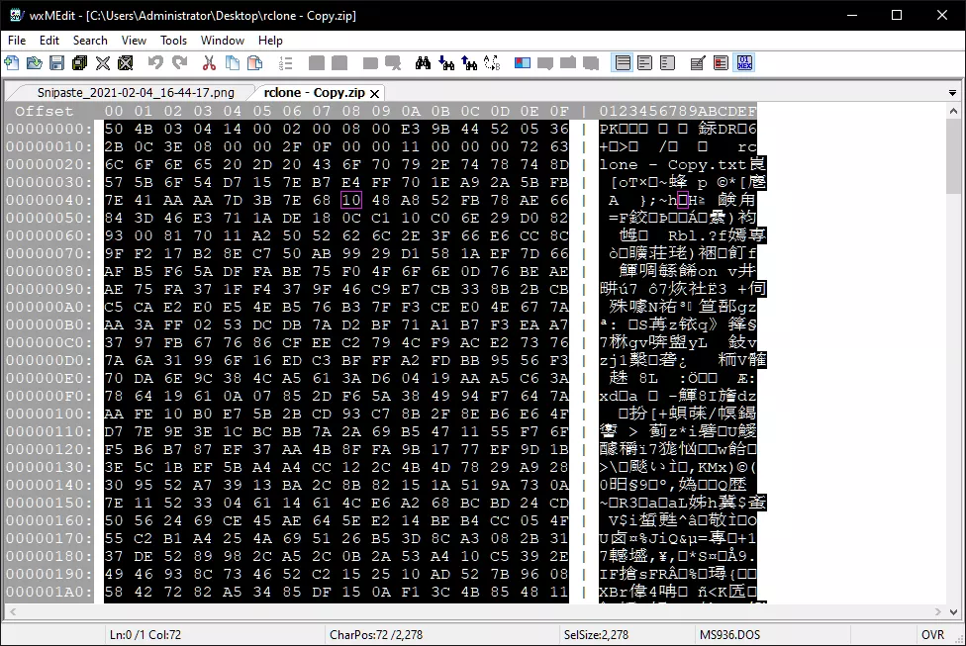Screen dimensions: 966x646
Task: Open Find with the binoculars icon
Action: tap(423, 62)
